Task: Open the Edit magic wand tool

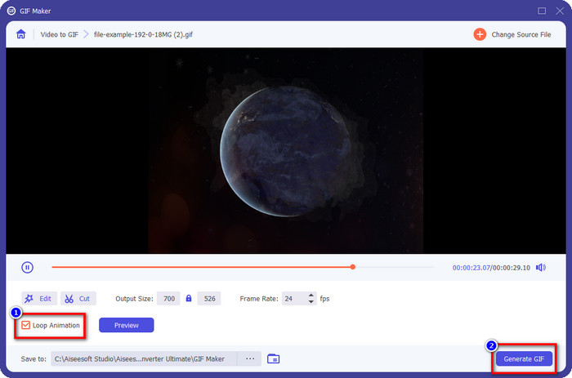Action: (39, 299)
